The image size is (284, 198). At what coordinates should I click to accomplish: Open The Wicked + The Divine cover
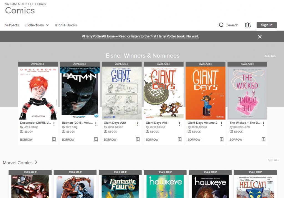click(x=247, y=93)
